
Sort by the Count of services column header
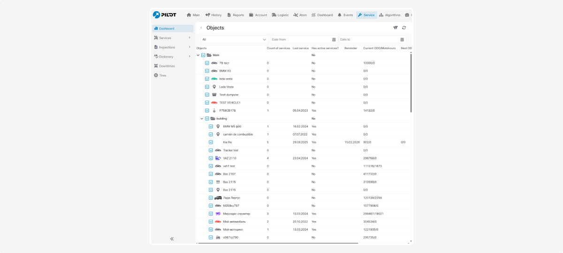[278, 48]
